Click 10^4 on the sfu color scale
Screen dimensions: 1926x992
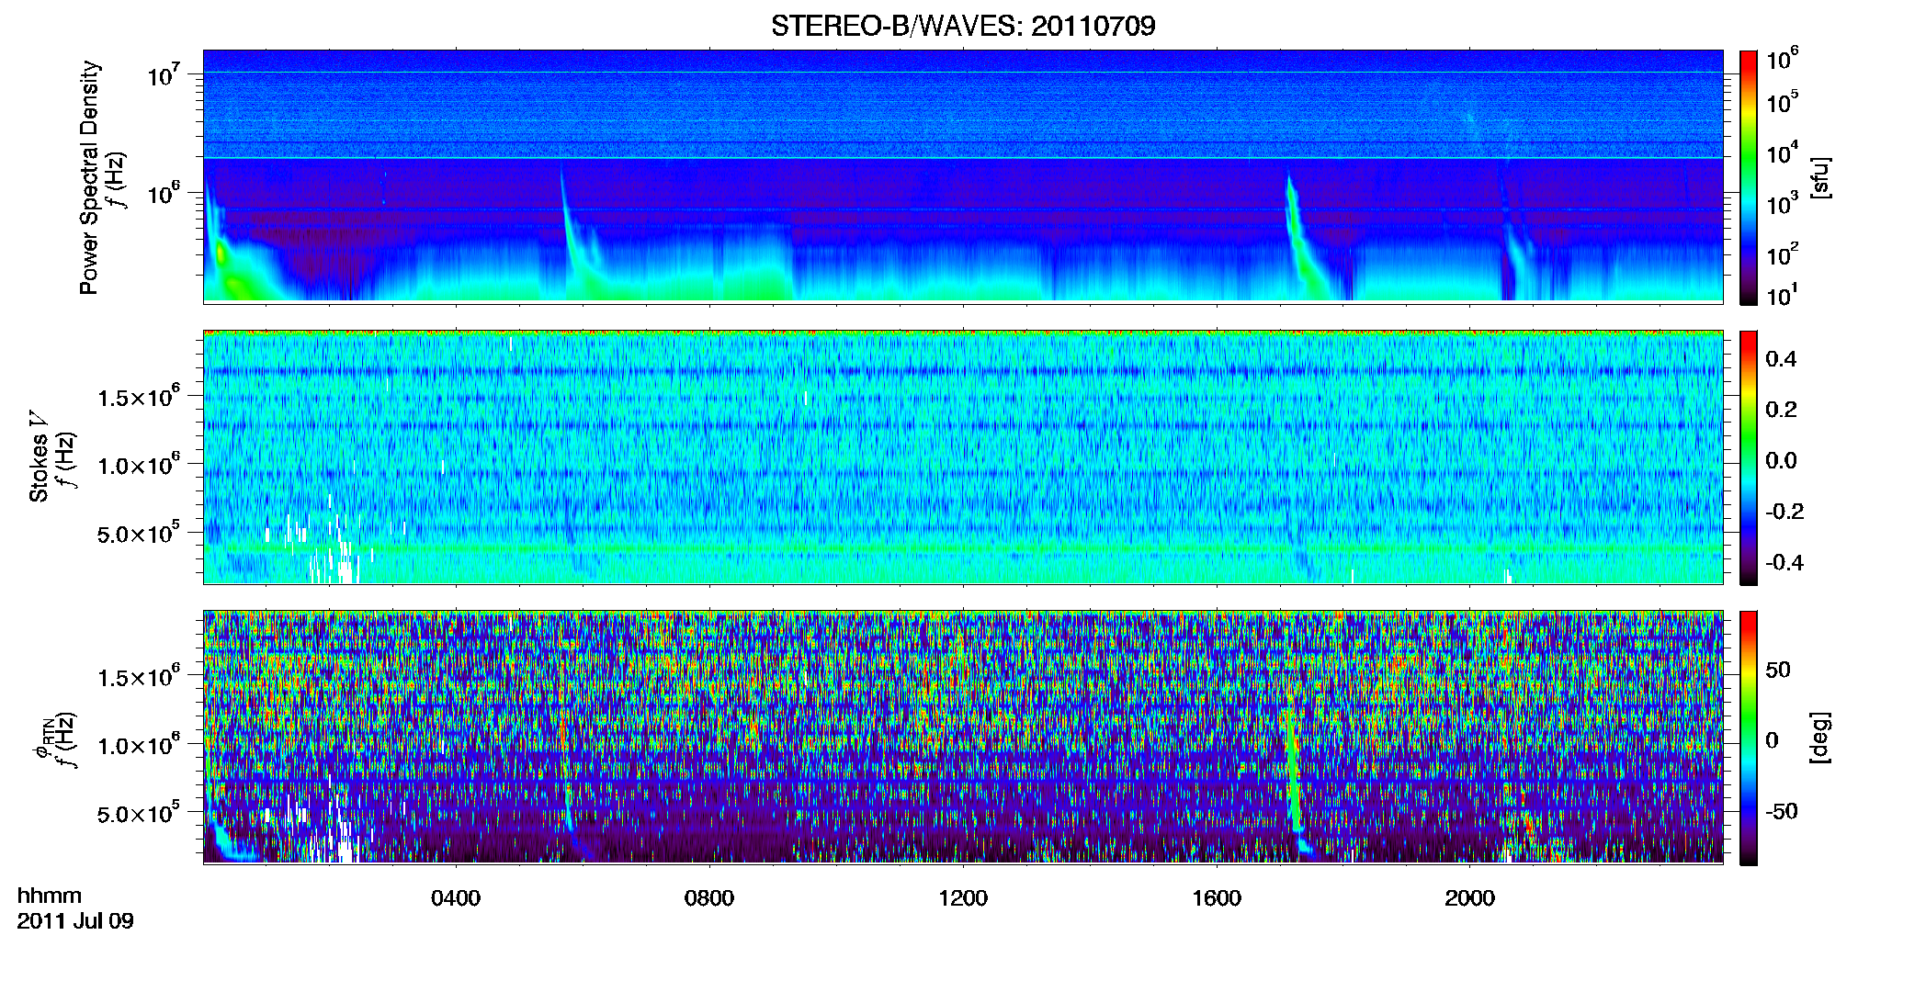(x=1783, y=152)
